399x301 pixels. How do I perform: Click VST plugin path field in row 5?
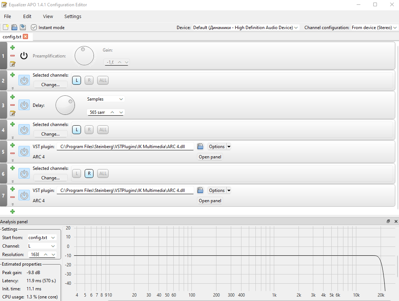click(125, 147)
